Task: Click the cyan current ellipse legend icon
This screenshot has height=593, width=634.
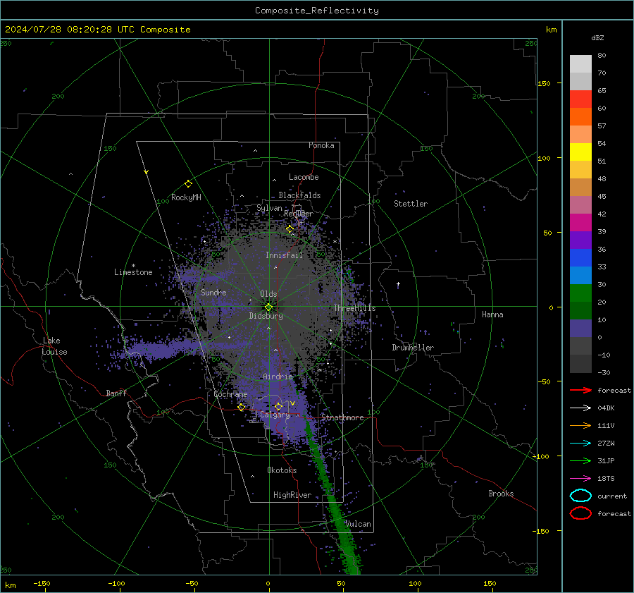Action: click(580, 496)
